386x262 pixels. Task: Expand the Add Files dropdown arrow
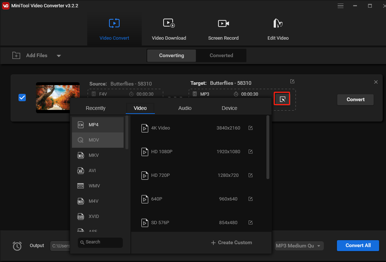point(59,56)
